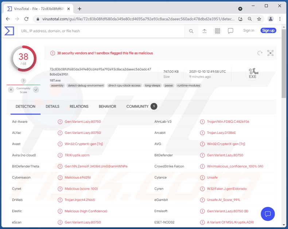Click the 747.00 KB size value
Image resolution: width=288 pixels, height=229 pixels.
click(171, 72)
